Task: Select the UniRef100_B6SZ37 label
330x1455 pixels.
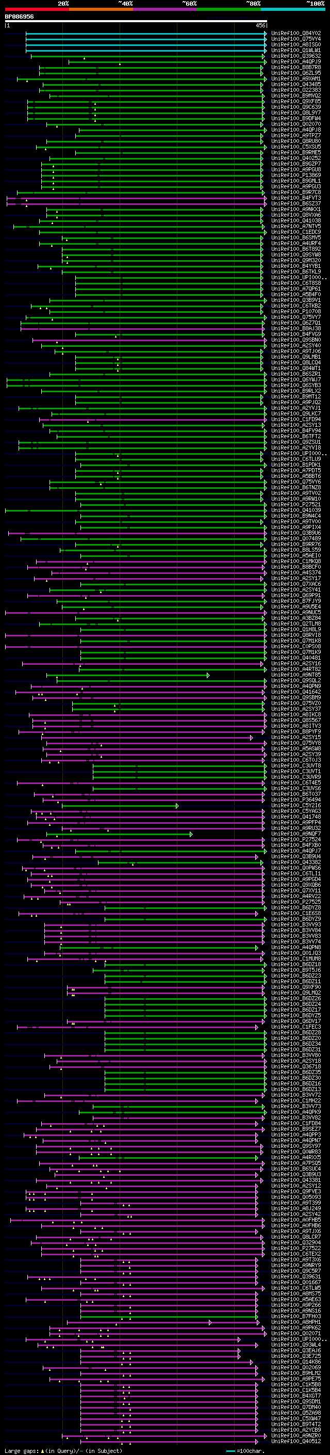Action: pyautogui.click(x=296, y=204)
